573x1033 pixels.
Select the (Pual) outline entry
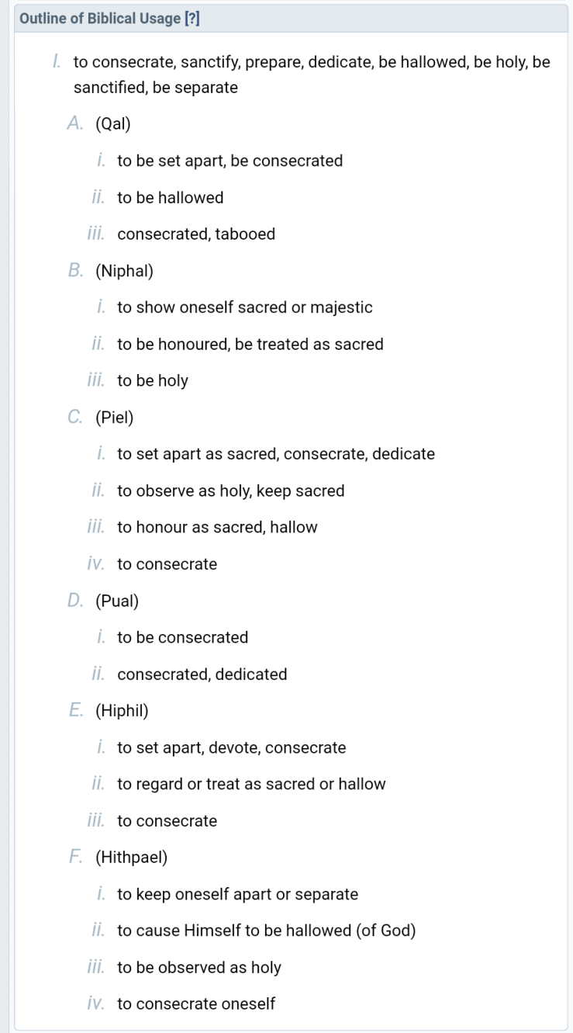pos(116,601)
